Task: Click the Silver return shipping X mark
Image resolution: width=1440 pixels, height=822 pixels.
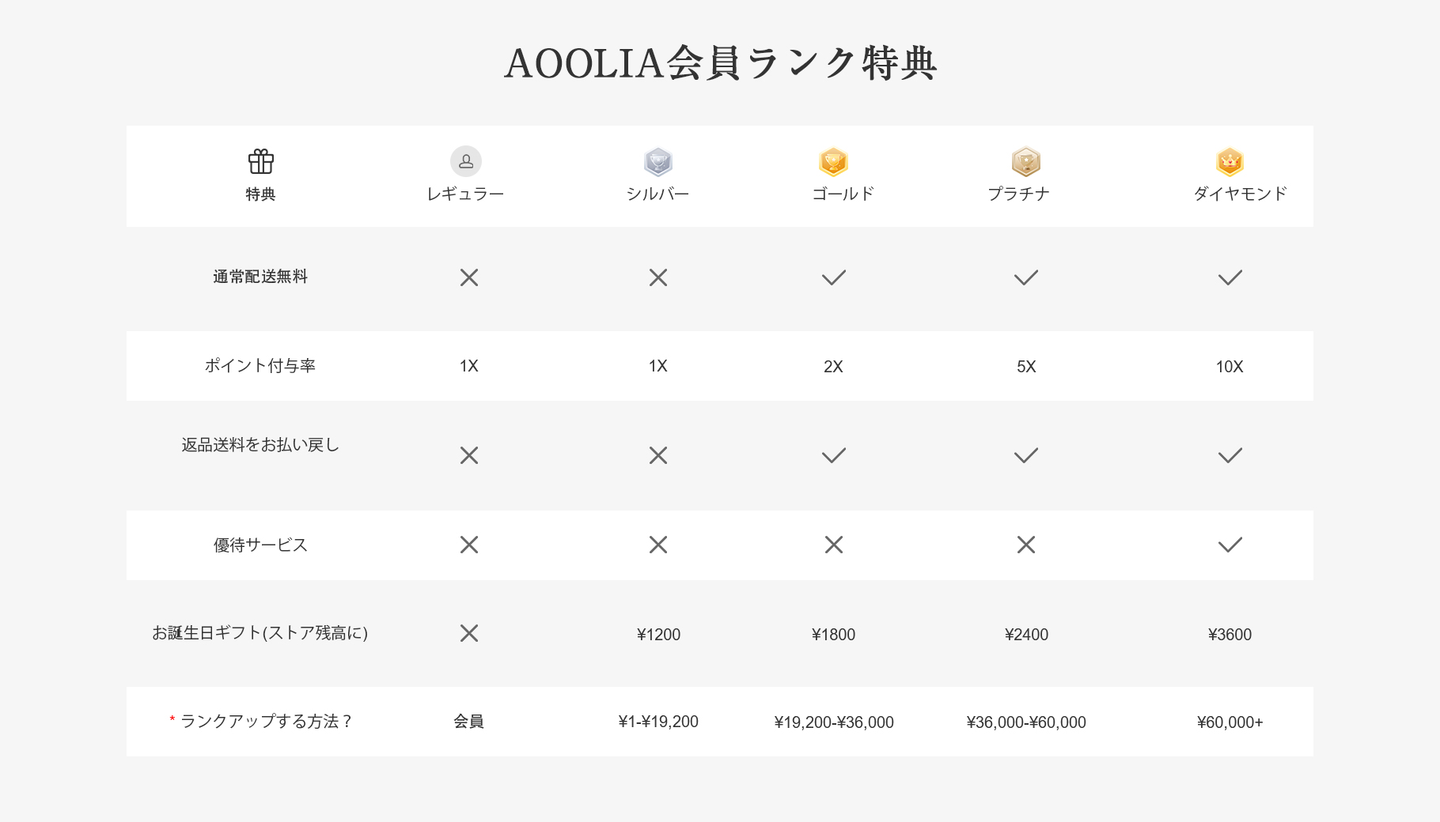Action: 657,455
